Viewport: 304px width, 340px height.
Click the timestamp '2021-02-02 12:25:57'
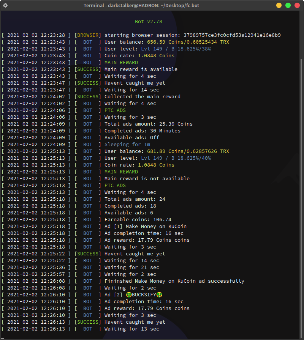click(x=36, y=274)
